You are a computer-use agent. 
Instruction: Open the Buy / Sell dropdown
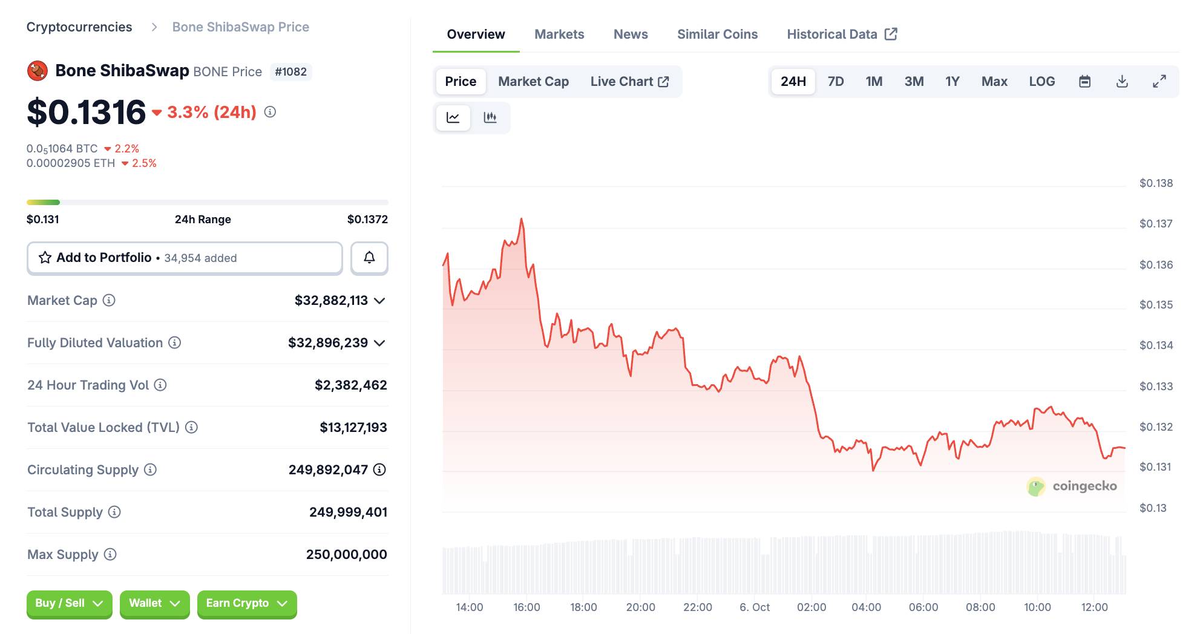69,603
